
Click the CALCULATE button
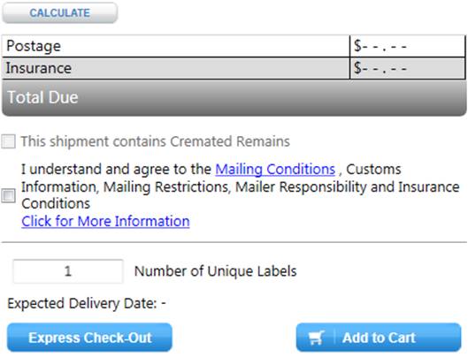(59, 13)
